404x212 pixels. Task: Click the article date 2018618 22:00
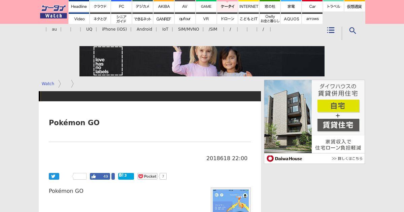tap(227, 158)
